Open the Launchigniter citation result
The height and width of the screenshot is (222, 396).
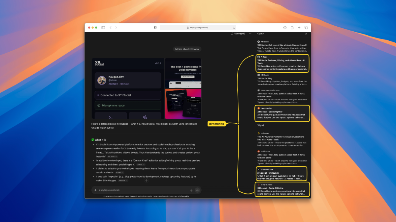pos(282,113)
